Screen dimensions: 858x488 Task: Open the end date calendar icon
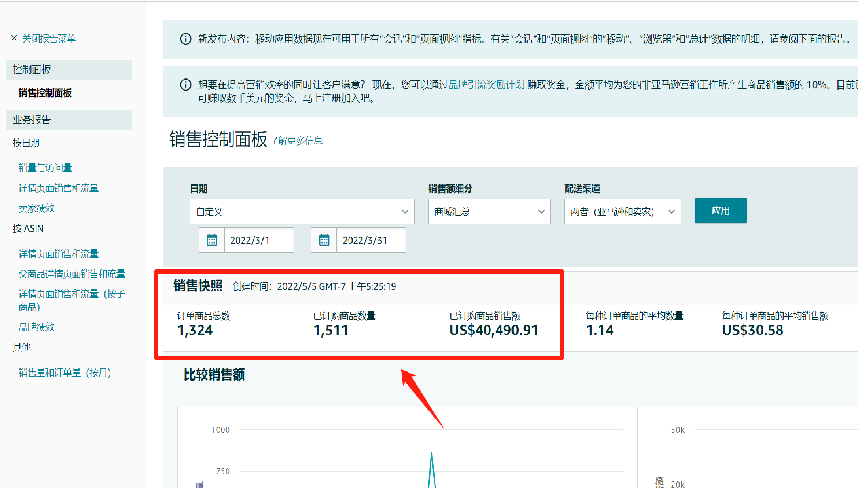[x=324, y=240]
